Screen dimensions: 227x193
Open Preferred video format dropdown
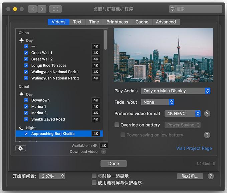(183, 113)
